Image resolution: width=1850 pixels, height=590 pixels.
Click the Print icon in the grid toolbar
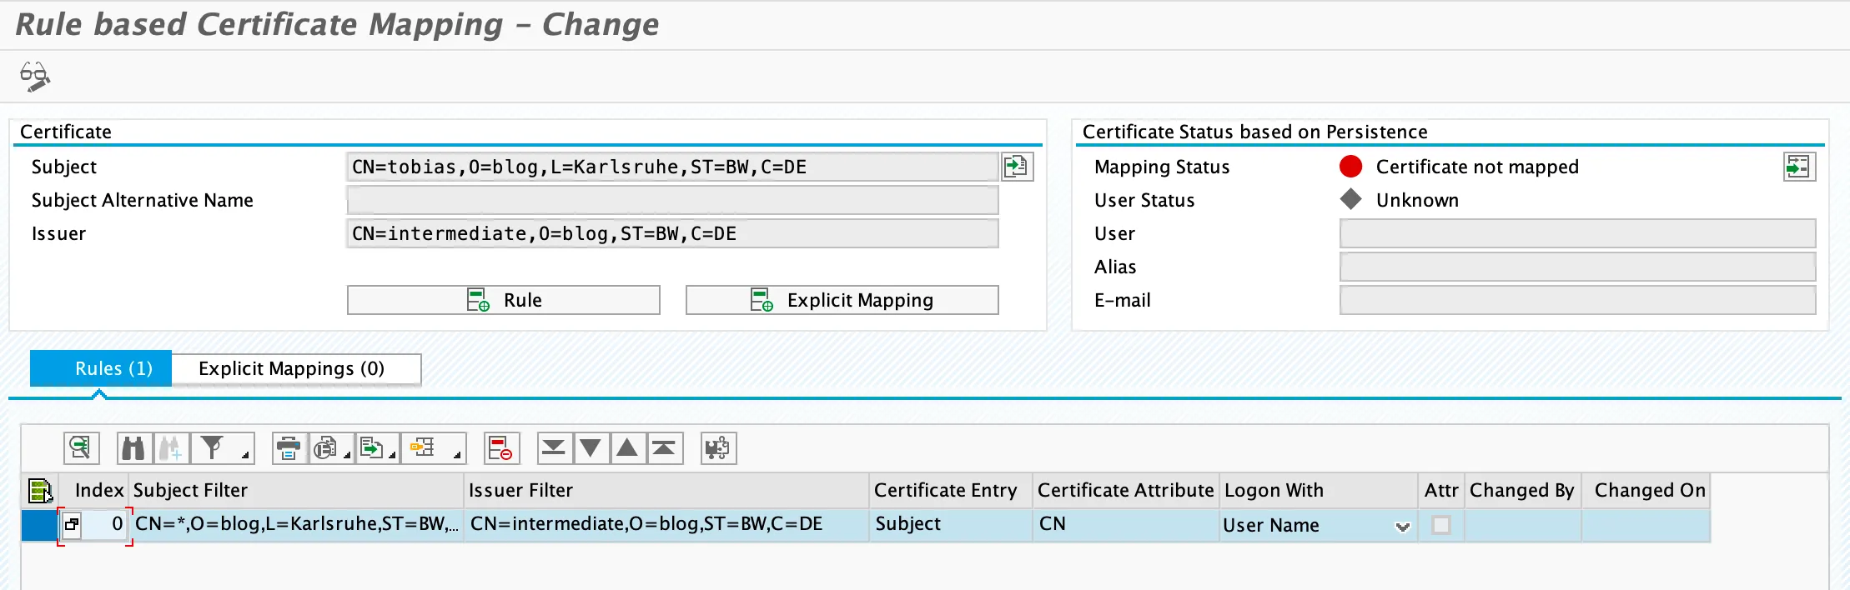tap(289, 448)
